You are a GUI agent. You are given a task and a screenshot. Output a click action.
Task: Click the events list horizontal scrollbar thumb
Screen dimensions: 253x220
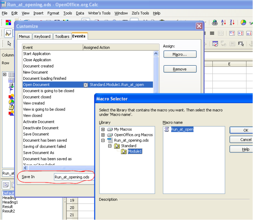61,168
